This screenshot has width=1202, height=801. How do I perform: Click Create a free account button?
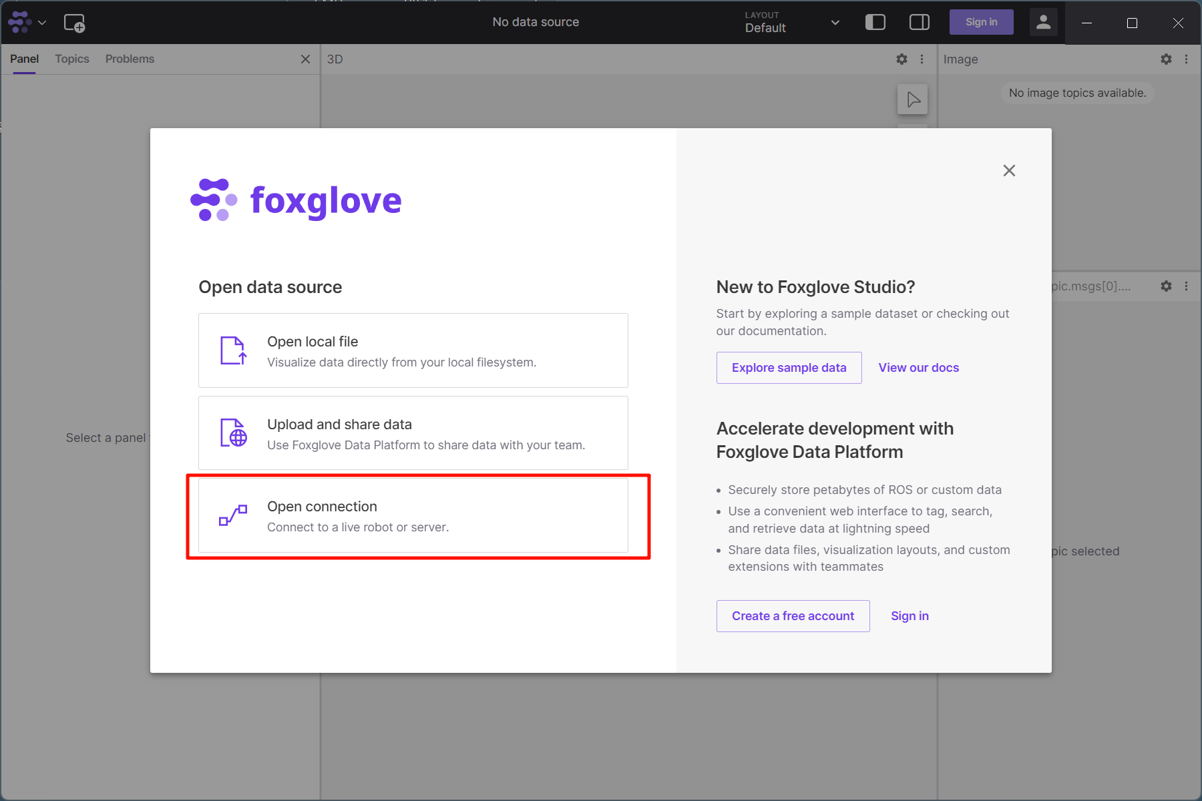click(x=793, y=616)
